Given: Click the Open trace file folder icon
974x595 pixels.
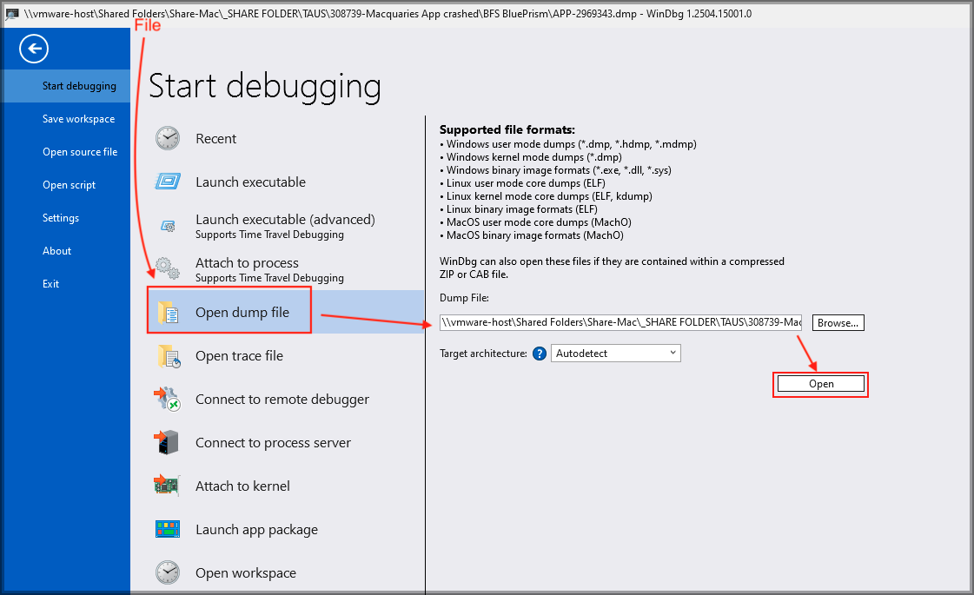Looking at the screenshot, I should pyautogui.click(x=168, y=355).
